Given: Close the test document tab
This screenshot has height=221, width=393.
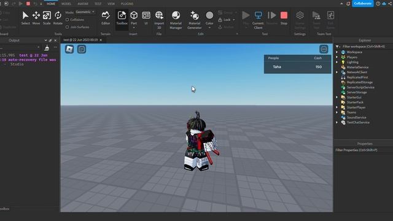Looking at the screenshot, I should (x=101, y=40).
